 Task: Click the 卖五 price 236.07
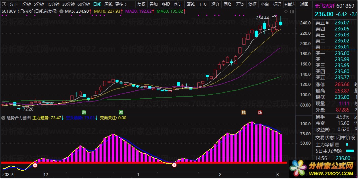coord(342,23)
